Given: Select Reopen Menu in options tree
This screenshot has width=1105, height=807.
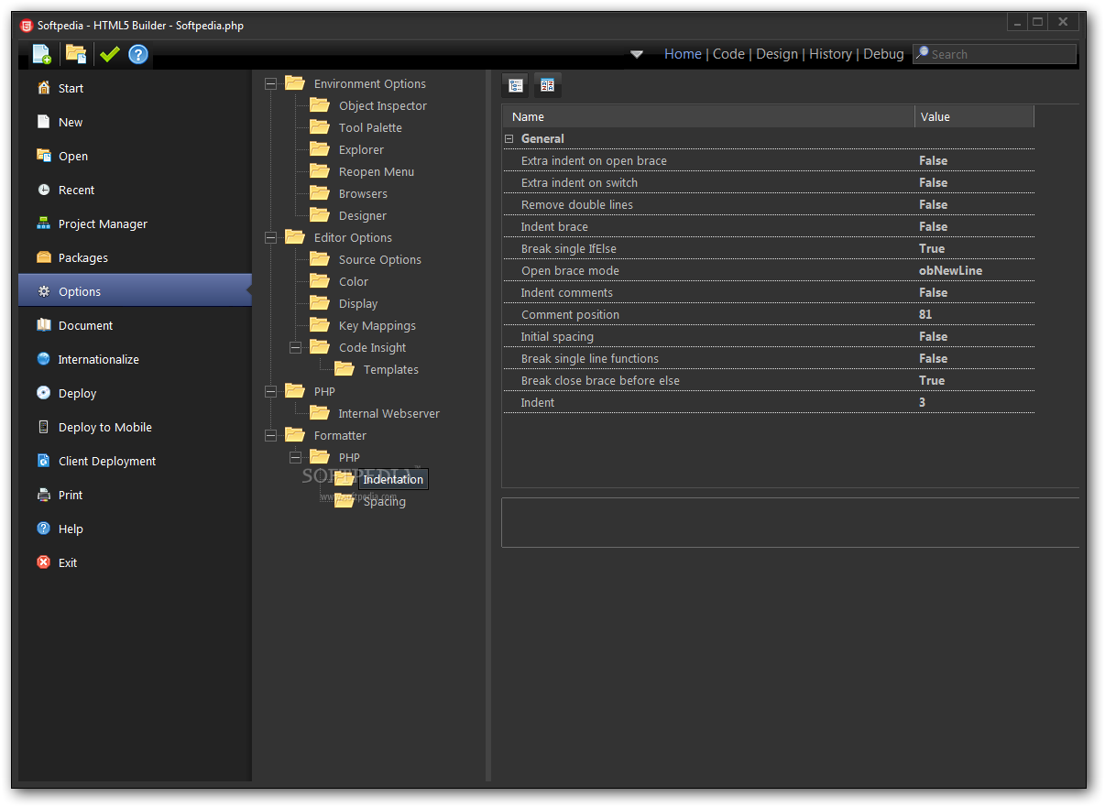Looking at the screenshot, I should click(x=377, y=171).
